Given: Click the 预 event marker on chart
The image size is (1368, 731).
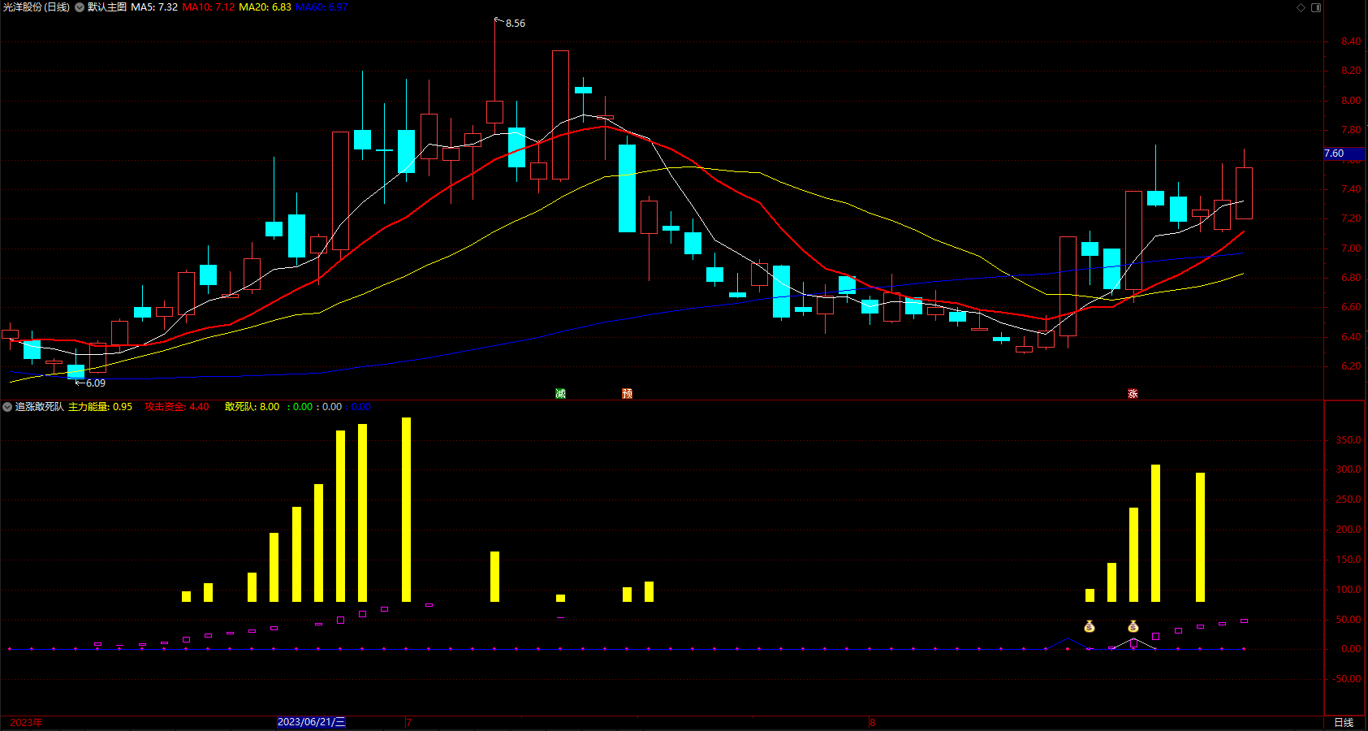Looking at the screenshot, I should point(627,393).
